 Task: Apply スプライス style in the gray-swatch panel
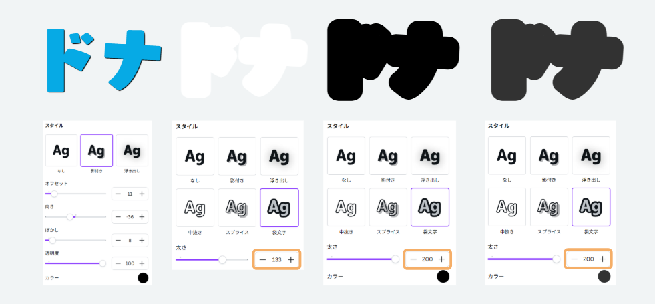550,207
